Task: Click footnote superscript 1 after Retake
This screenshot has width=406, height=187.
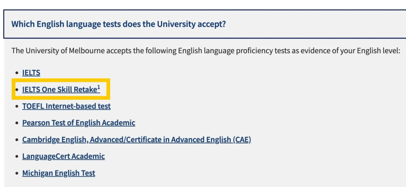Action: pos(99,88)
